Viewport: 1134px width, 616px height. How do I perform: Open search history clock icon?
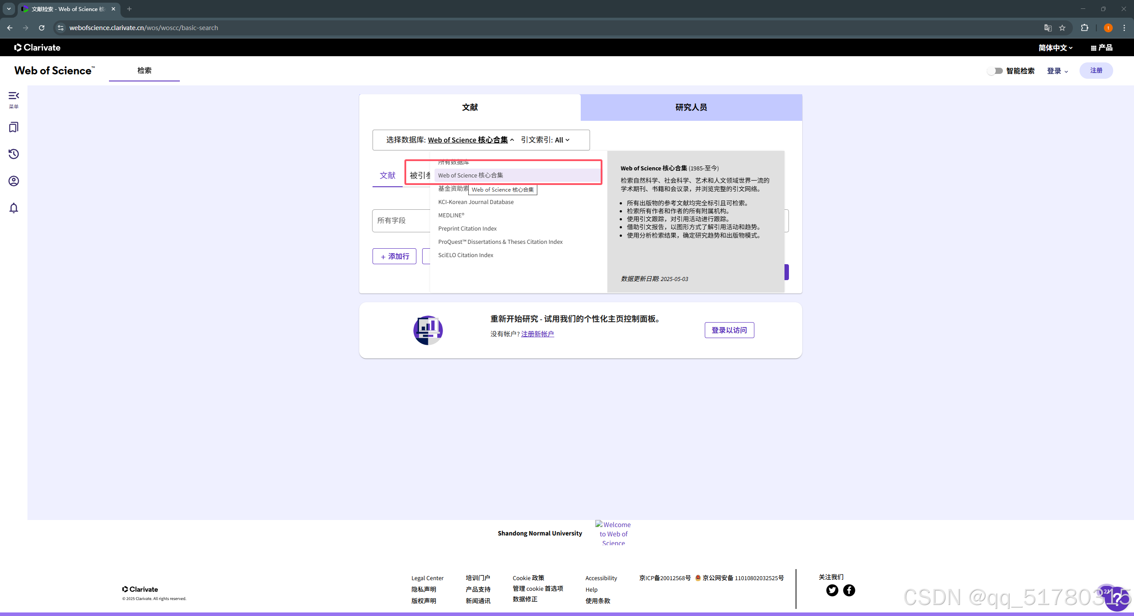(14, 154)
